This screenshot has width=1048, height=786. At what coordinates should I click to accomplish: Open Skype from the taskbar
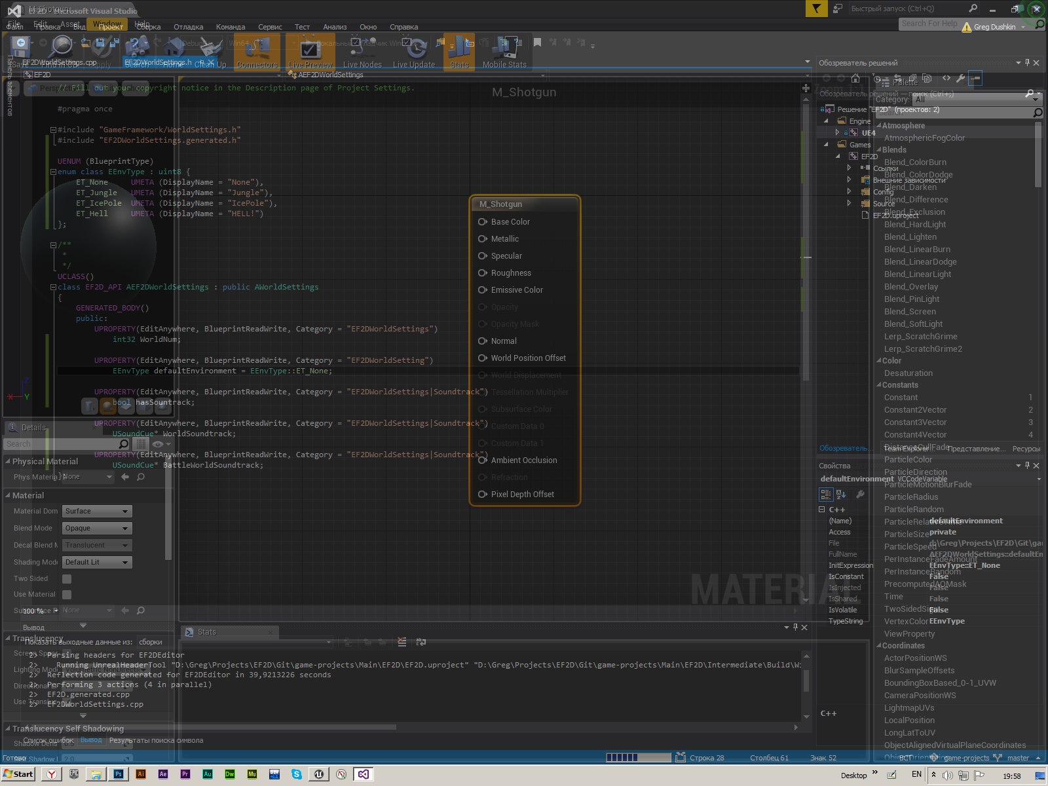(x=297, y=774)
